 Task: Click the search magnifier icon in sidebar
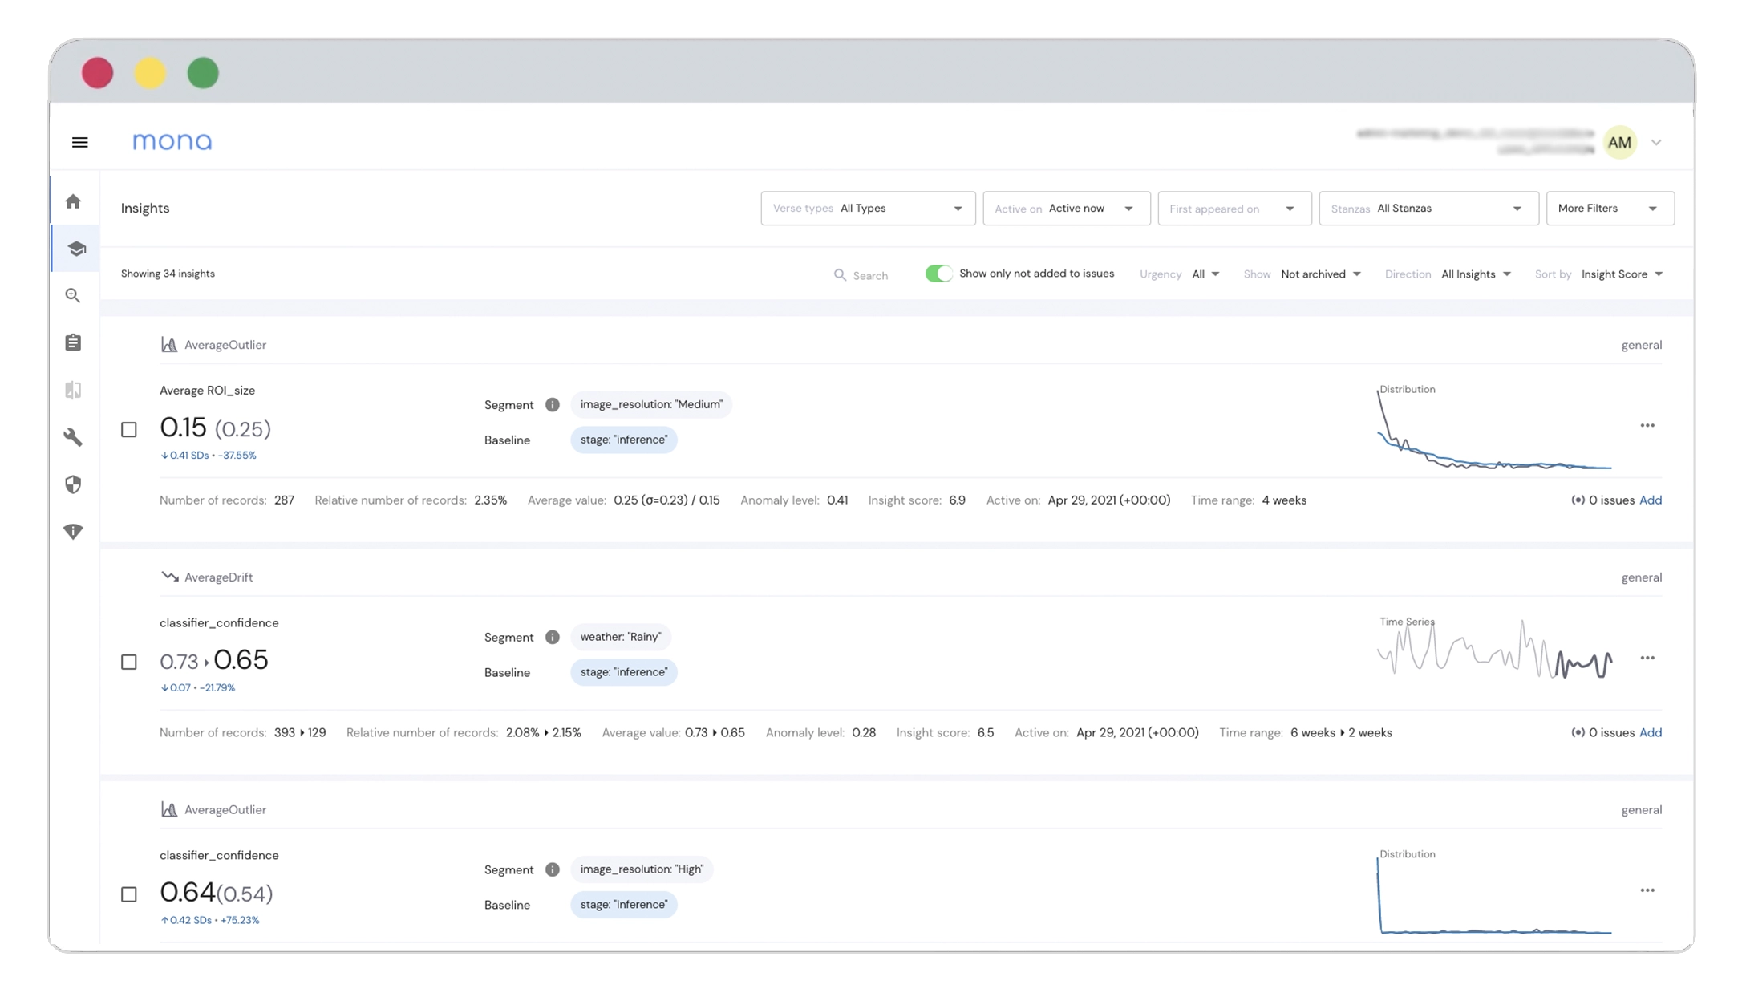pyautogui.click(x=74, y=295)
